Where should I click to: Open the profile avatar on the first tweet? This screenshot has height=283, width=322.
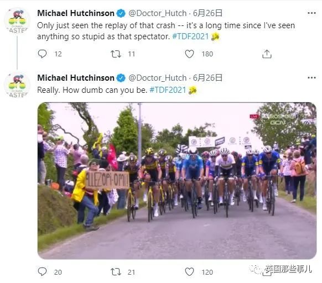point(17,20)
